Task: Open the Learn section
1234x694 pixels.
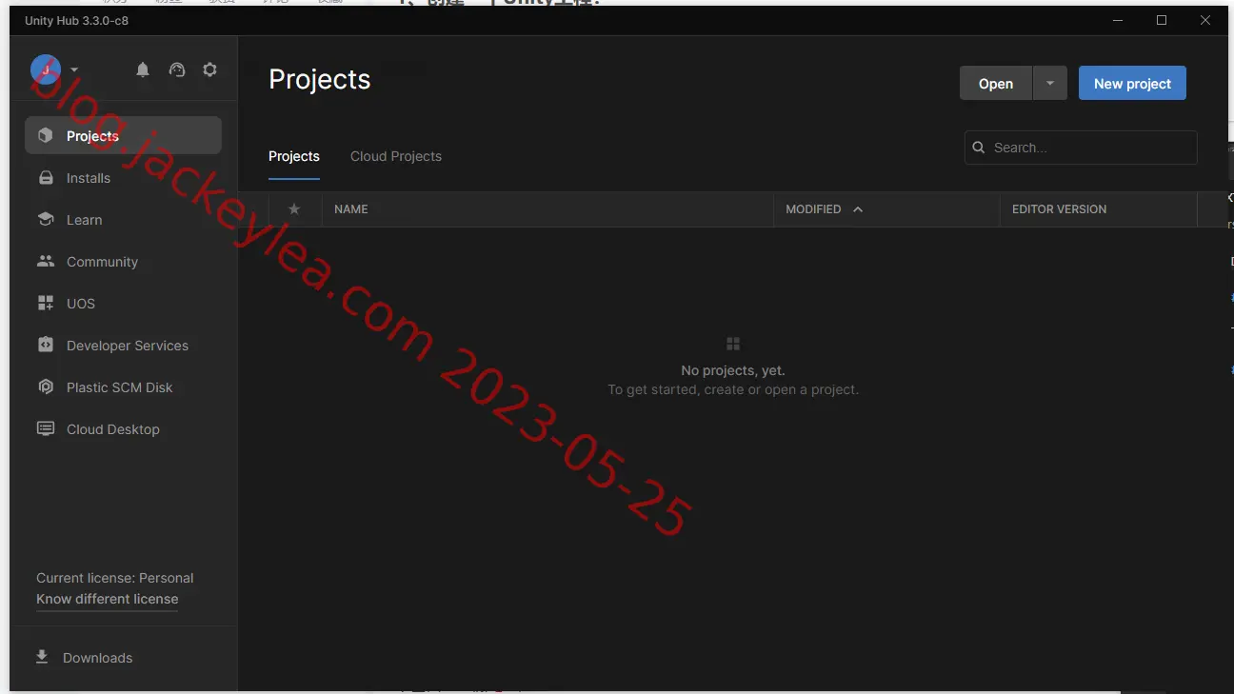Action: (123, 220)
